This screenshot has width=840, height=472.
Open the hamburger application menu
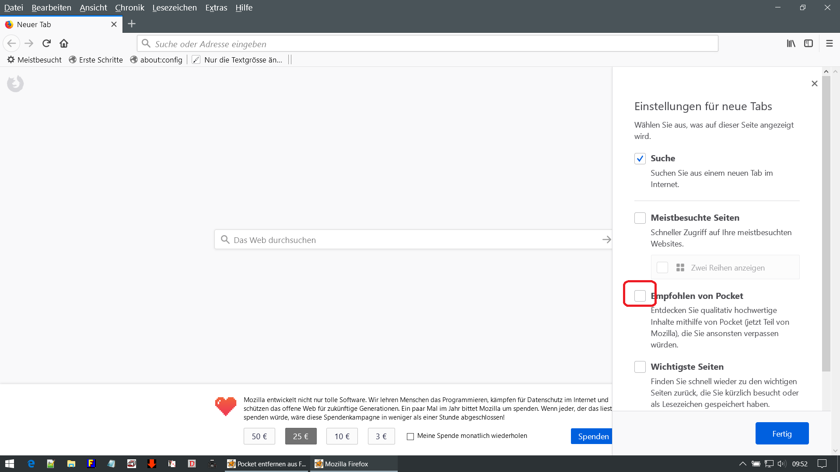[x=829, y=43]
